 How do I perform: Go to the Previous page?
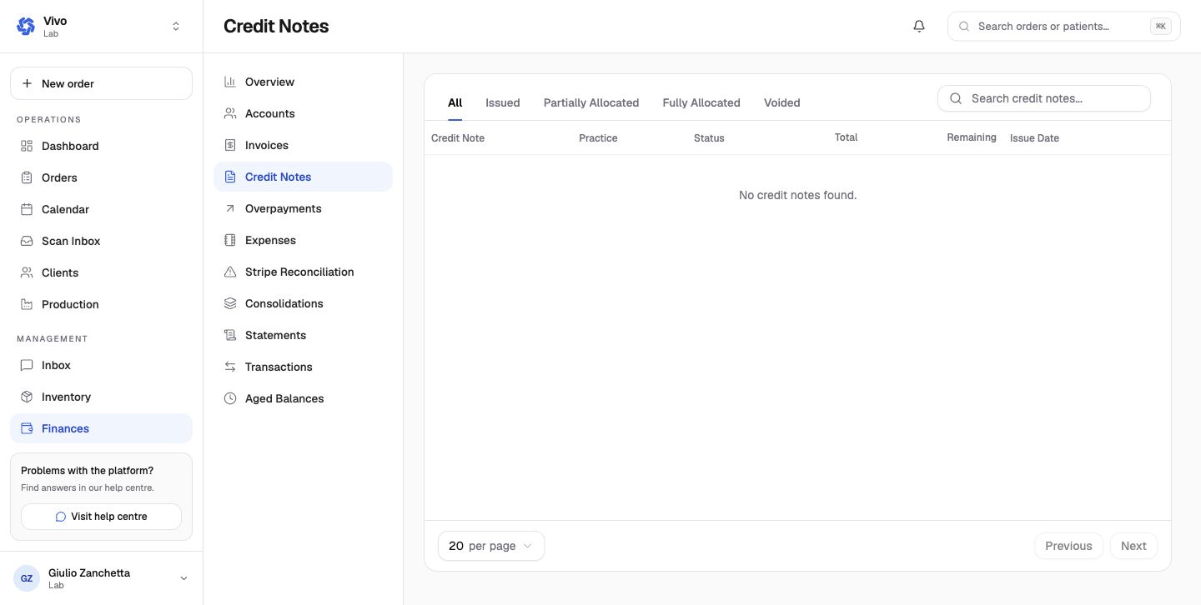pyautogui.click(x=1068, y=546)
